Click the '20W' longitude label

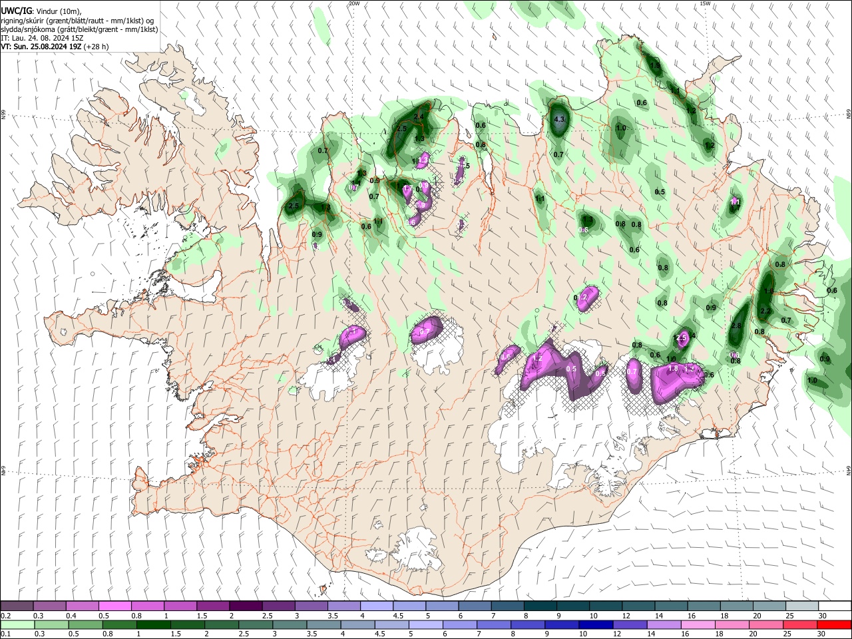[x=354, y=3]
